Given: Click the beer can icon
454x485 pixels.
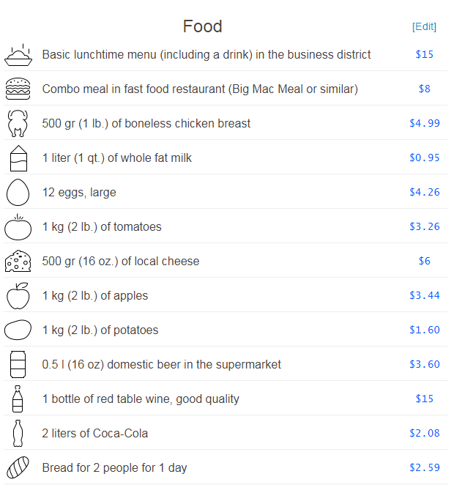Looking at the screenshot, I should (18, 364).
